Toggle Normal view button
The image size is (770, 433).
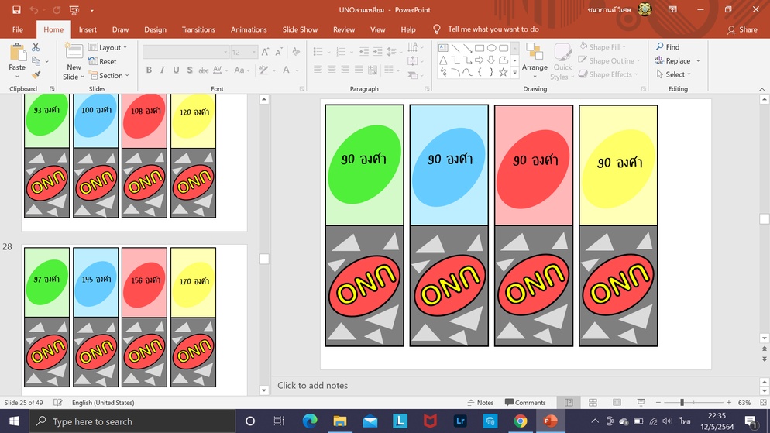(x=569, y=403)
